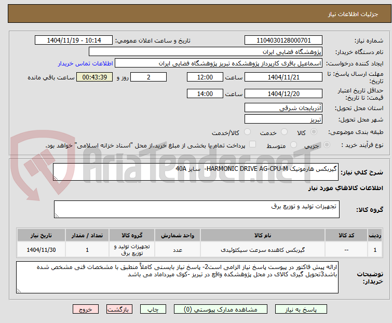The image size is (392, 323).
Task: Click the ردیف column header
Action: pos(375,235)
